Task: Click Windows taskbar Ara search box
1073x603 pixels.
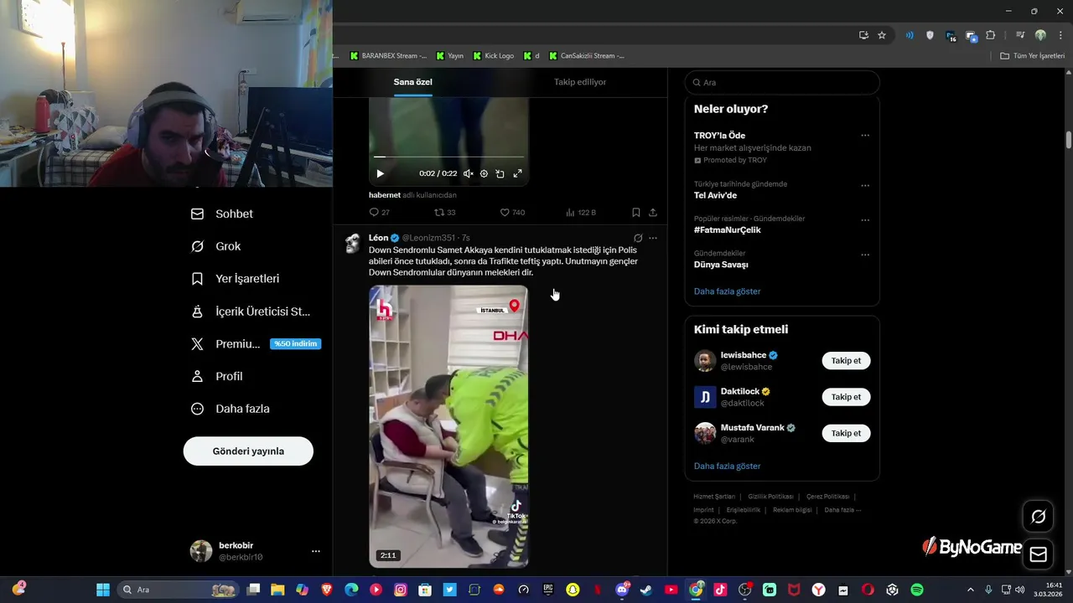Action: pyautogui.click(x=178, y=590)
